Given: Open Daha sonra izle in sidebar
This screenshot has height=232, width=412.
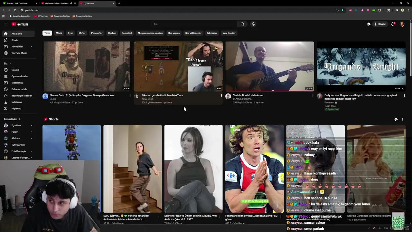Looking at the screenshot, I should (x=18, y=89).
